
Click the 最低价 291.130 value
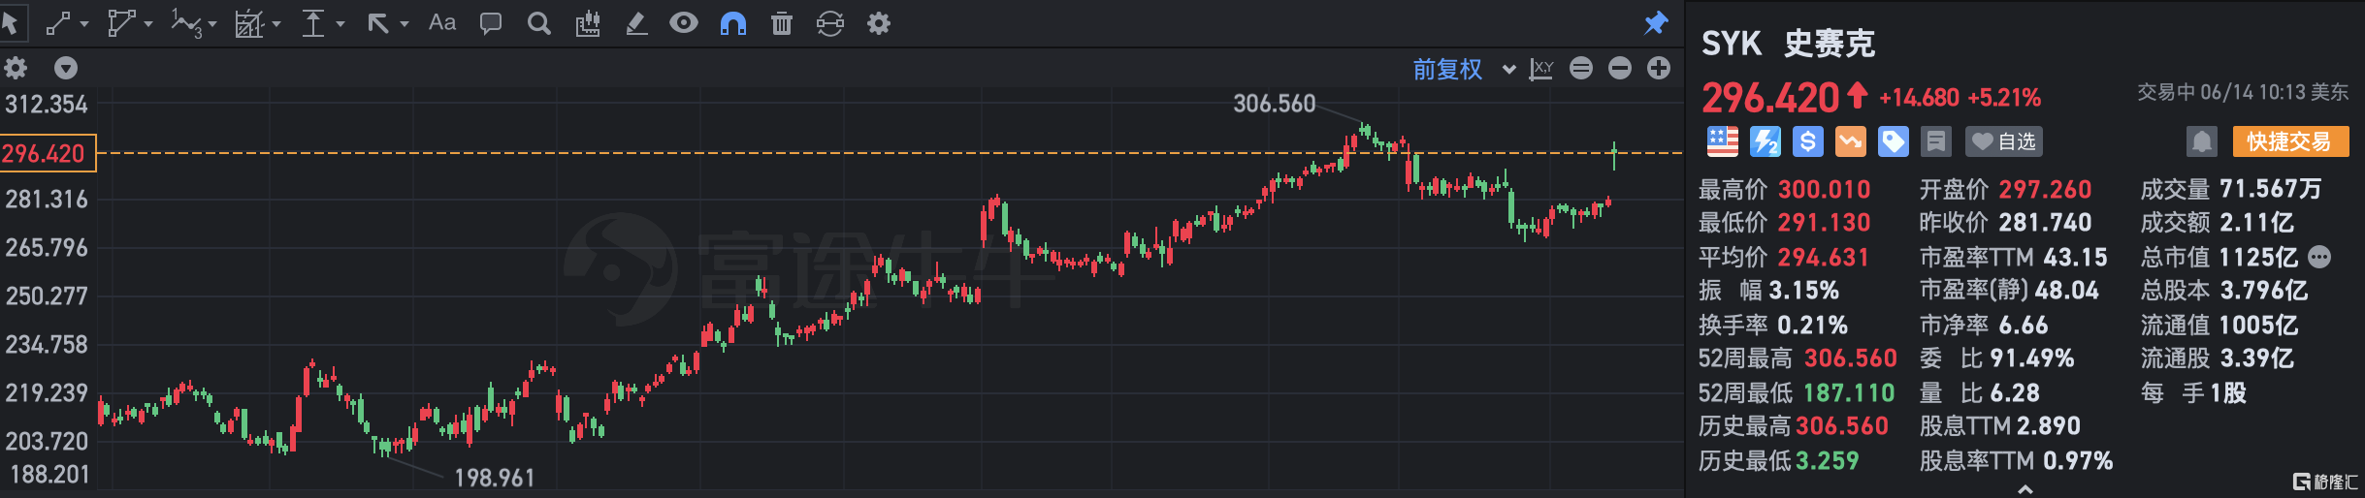[1824, 223]
